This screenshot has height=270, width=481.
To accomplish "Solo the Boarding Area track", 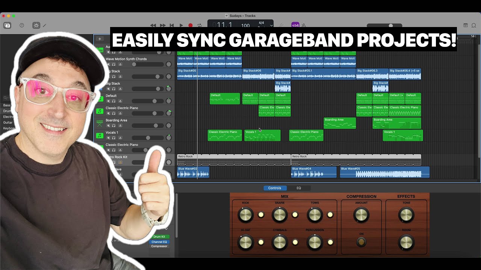I will click(x=114, y=126).
